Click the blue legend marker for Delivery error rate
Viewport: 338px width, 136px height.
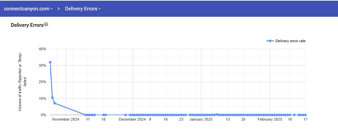point(270,41)
